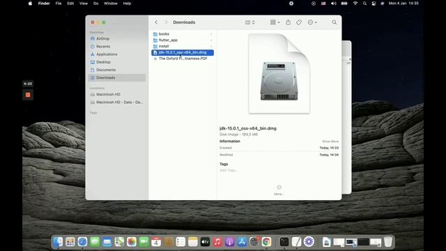Open the Trash in the dock

point(388,242)
